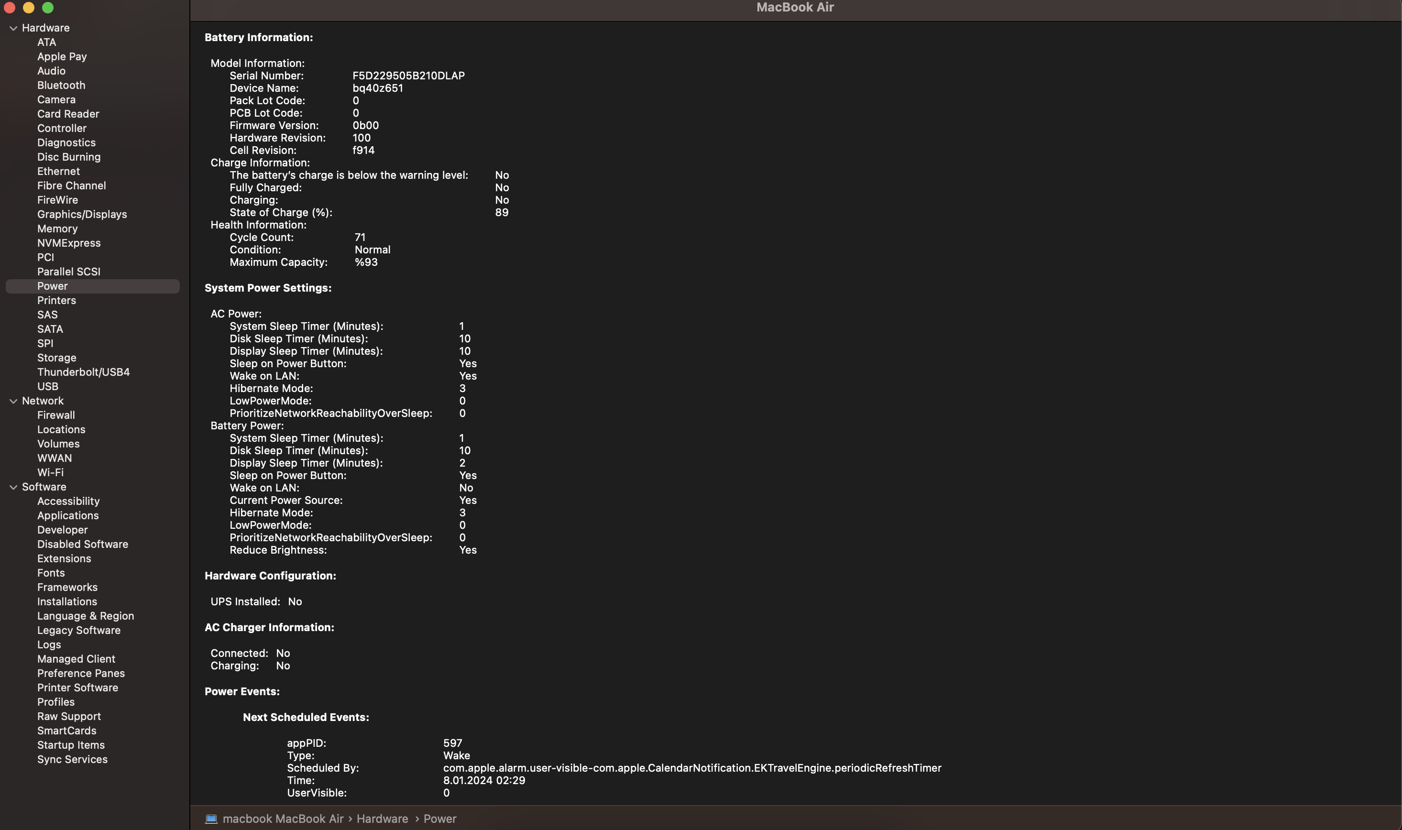Open Language & Region entry

coord(86,616)
